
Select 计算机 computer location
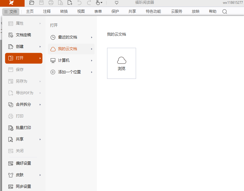pyautogui.click(x=71, y=60)
